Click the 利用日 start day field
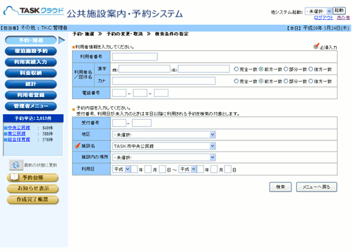Screen dimensions: 352x252 (x=162, y=169)
